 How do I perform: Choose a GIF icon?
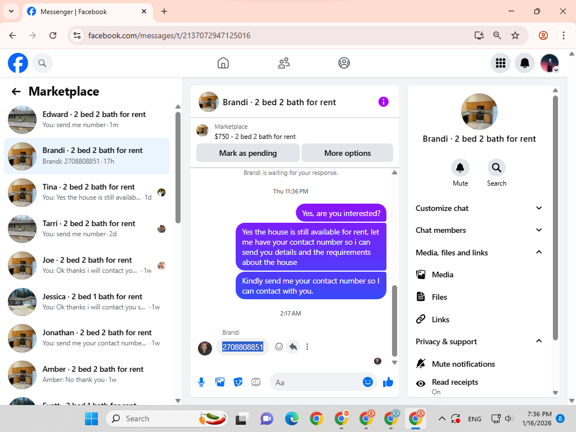pos(256,382)
